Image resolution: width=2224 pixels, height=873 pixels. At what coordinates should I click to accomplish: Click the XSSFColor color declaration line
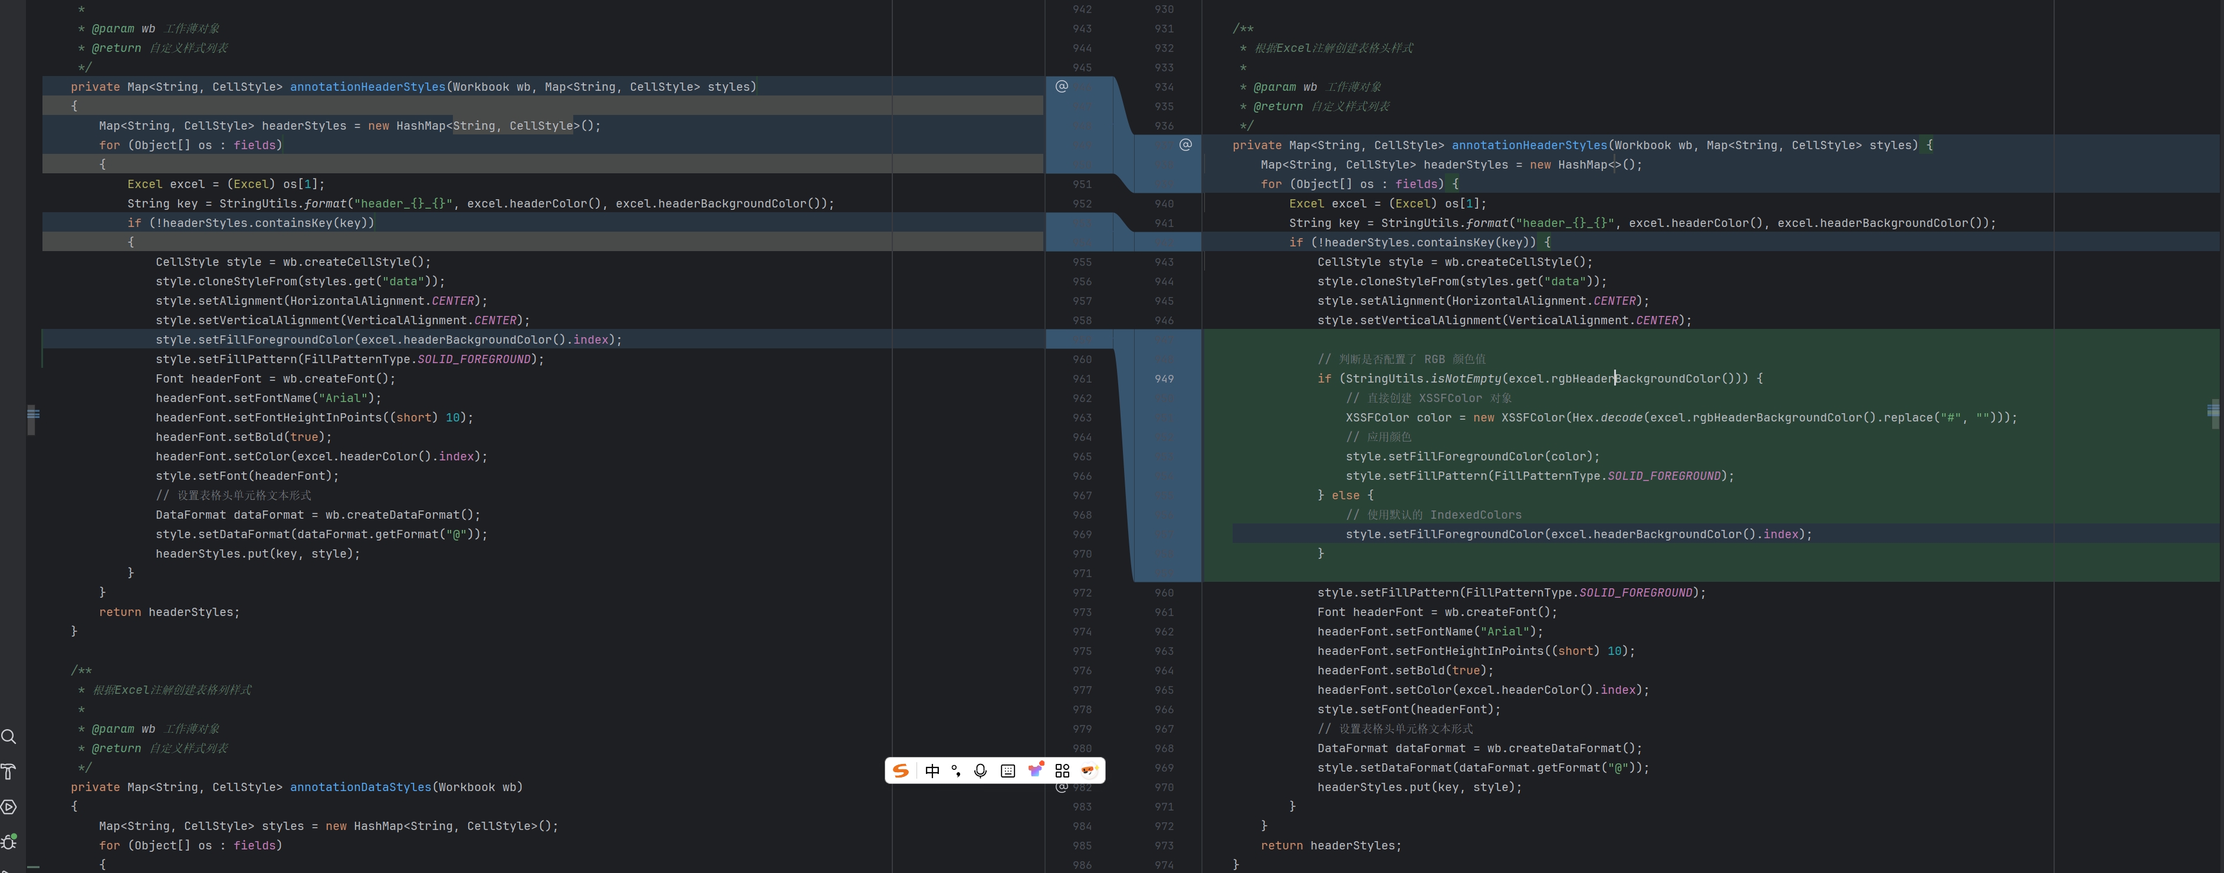[x=1681, y=417]
